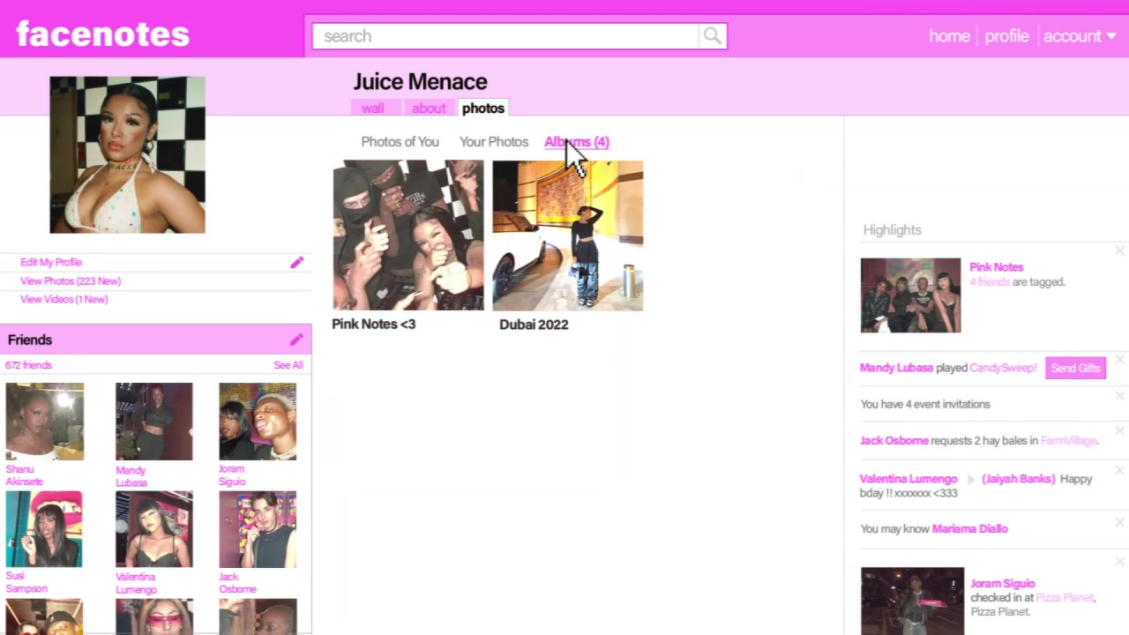Select the photos tab

click(x=483, y=108)
